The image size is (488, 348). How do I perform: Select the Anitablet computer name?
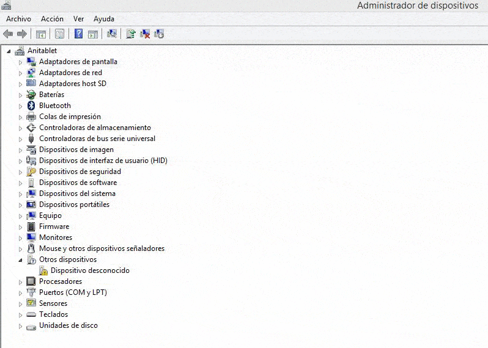[x=42, y=51]
